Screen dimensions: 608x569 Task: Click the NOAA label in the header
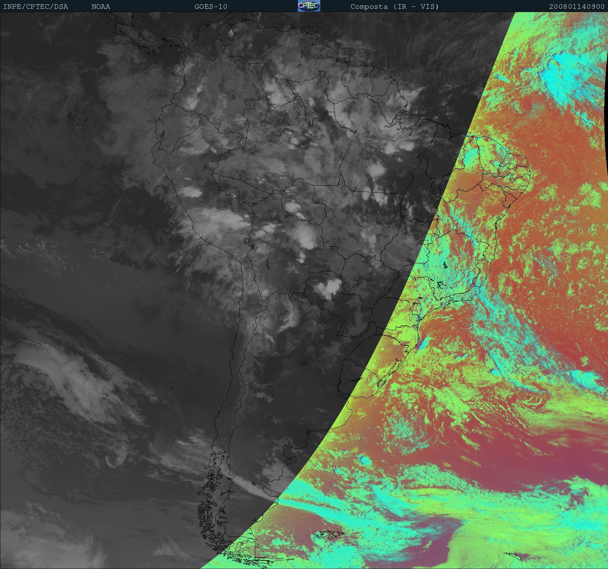pyautogui.click(x=101, y=7)
